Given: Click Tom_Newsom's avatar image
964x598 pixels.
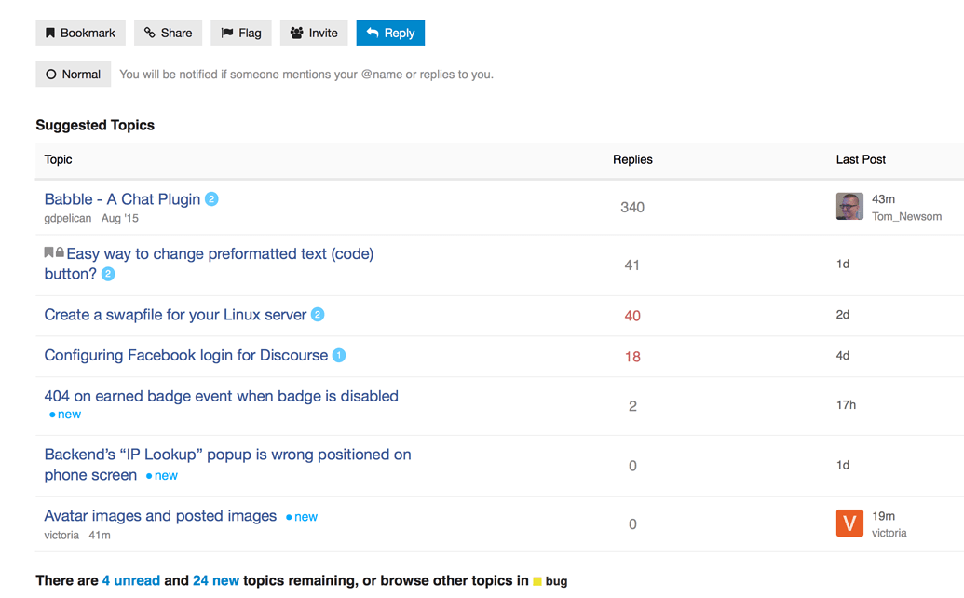Looking at the screenshot, I should 849,207.
